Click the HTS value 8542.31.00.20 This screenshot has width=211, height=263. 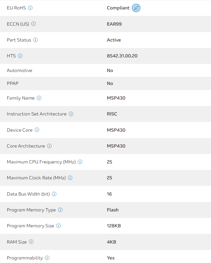click(x=122, y=56)
